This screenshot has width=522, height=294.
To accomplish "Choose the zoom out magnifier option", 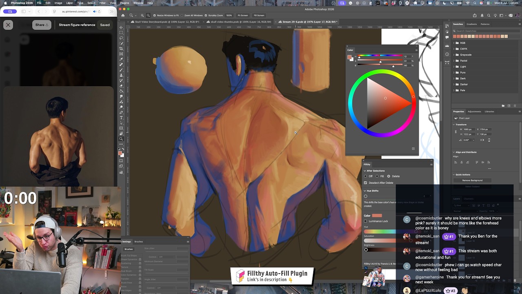I will 148,16.
